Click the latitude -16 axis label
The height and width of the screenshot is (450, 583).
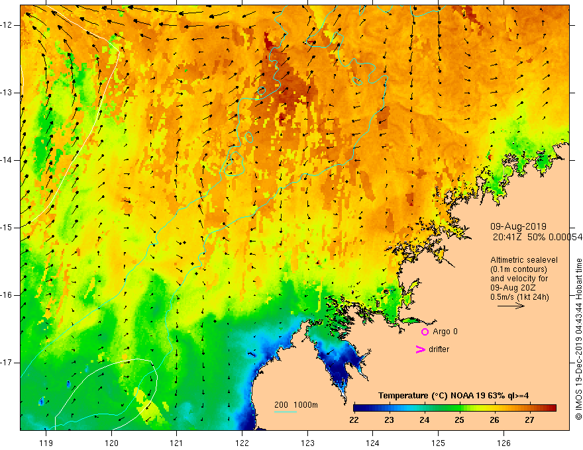[x=7, y=295]
